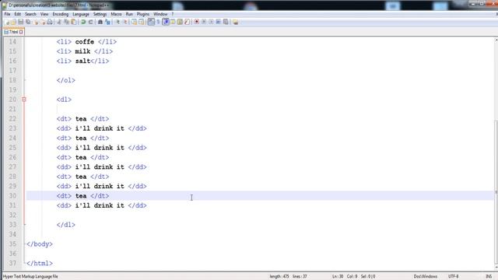
Task: Click the salt list item on line 16
Action: pyautogui.click(x=82, y=61)
